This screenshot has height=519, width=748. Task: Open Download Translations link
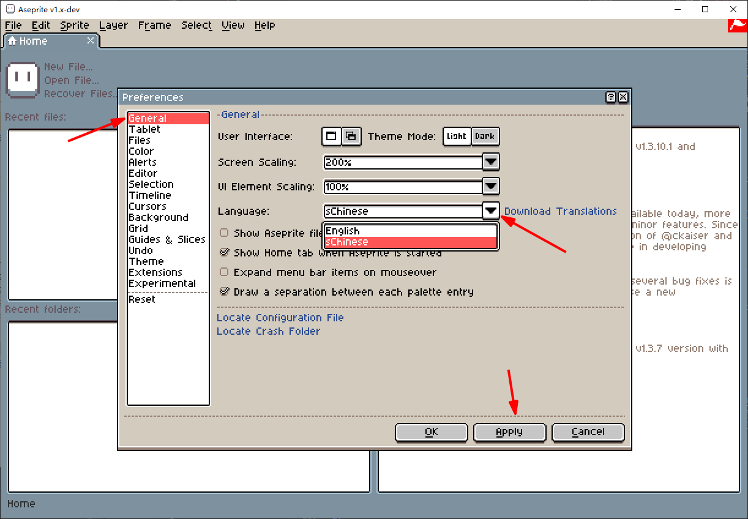click(x=561, y=211)
